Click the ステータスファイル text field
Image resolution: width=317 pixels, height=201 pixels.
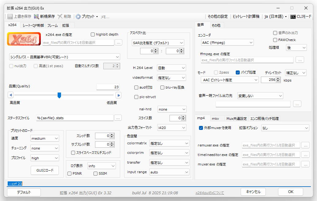click(74, 118)
